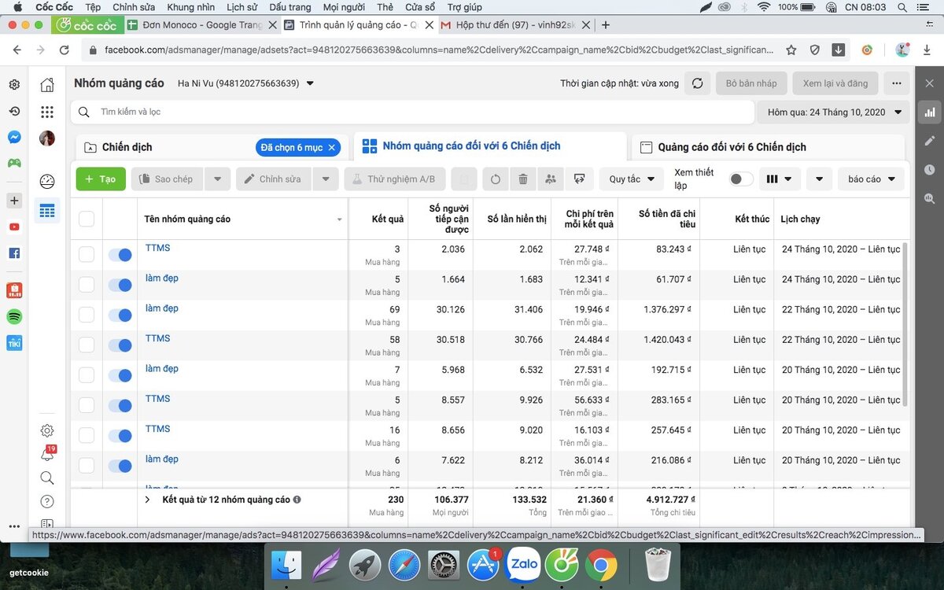Open the audience people icon
The image size is (944, 590).
[551, 179]
